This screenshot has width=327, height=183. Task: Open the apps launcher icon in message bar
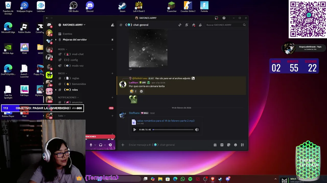coord(242,145)
